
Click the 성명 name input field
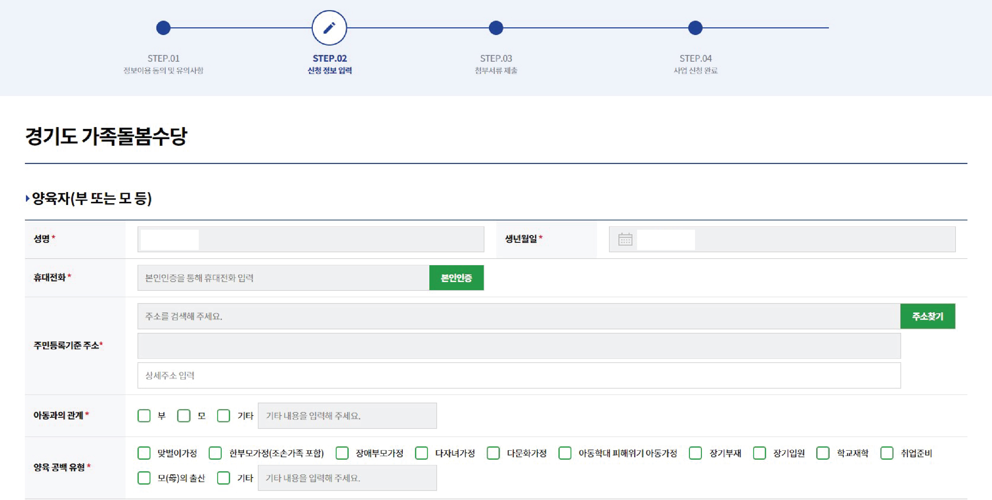click(310, 239)
